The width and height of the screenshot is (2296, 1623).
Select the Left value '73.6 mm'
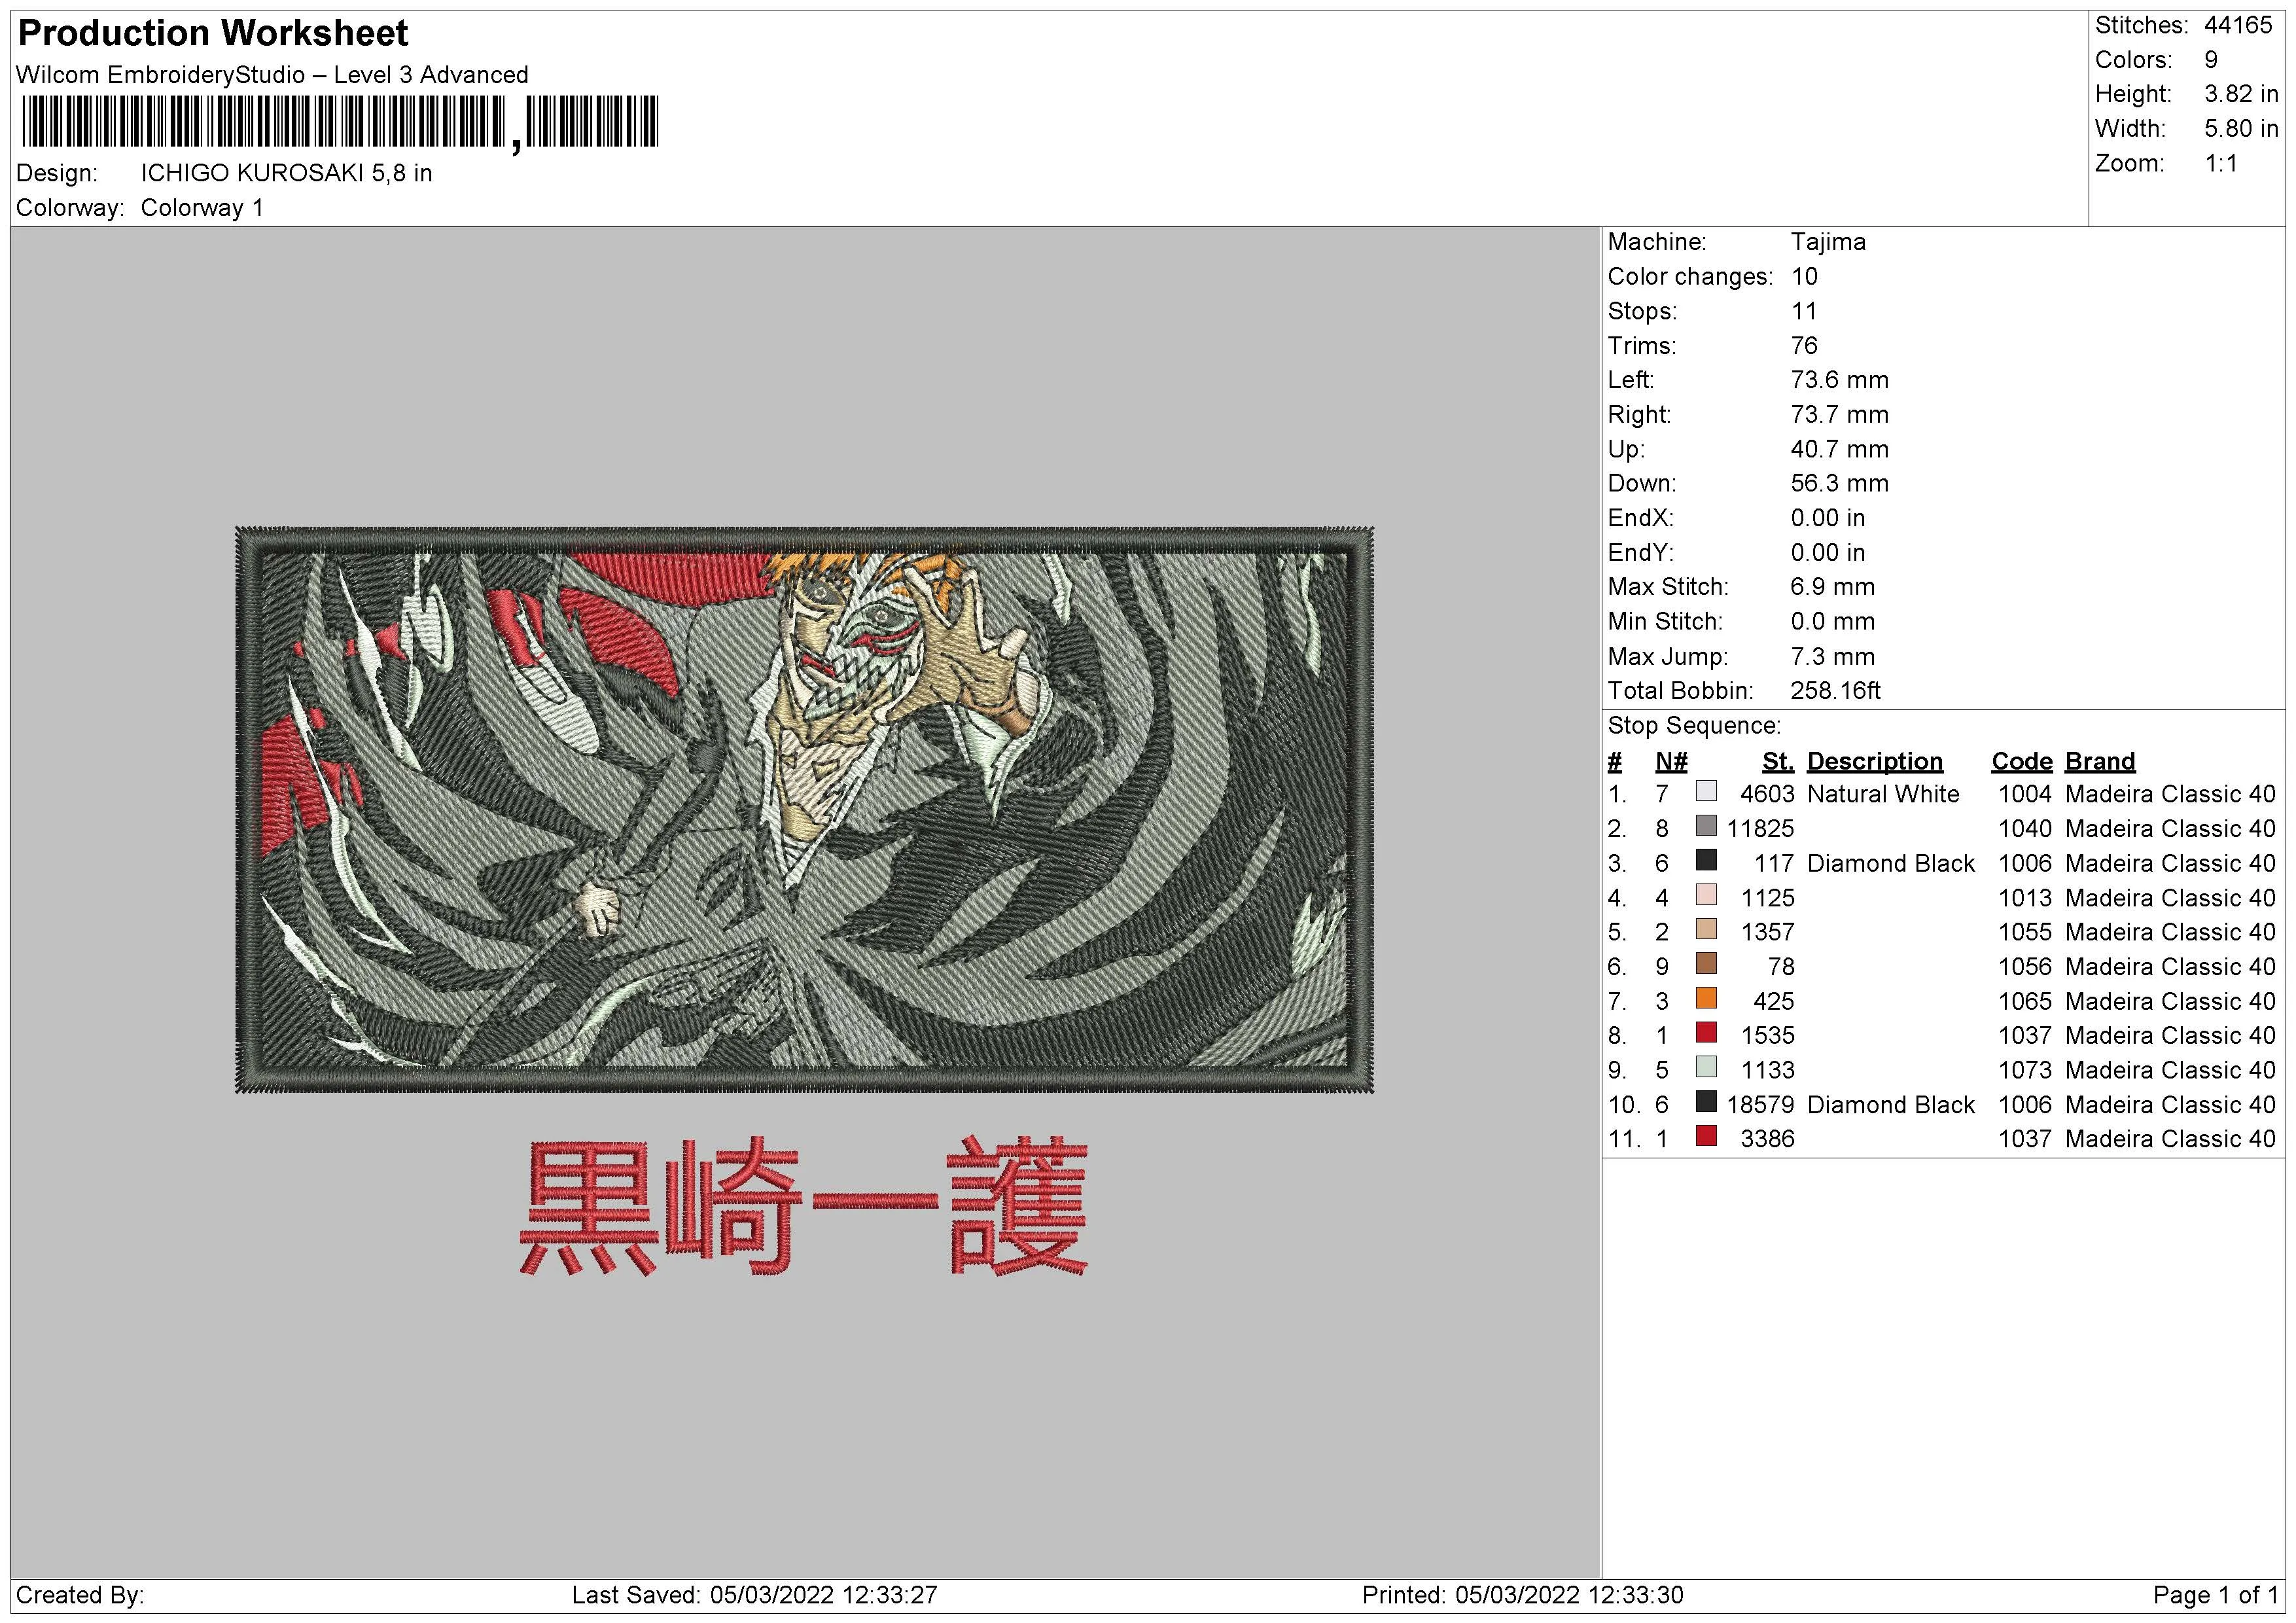(x=1840, y=380)
